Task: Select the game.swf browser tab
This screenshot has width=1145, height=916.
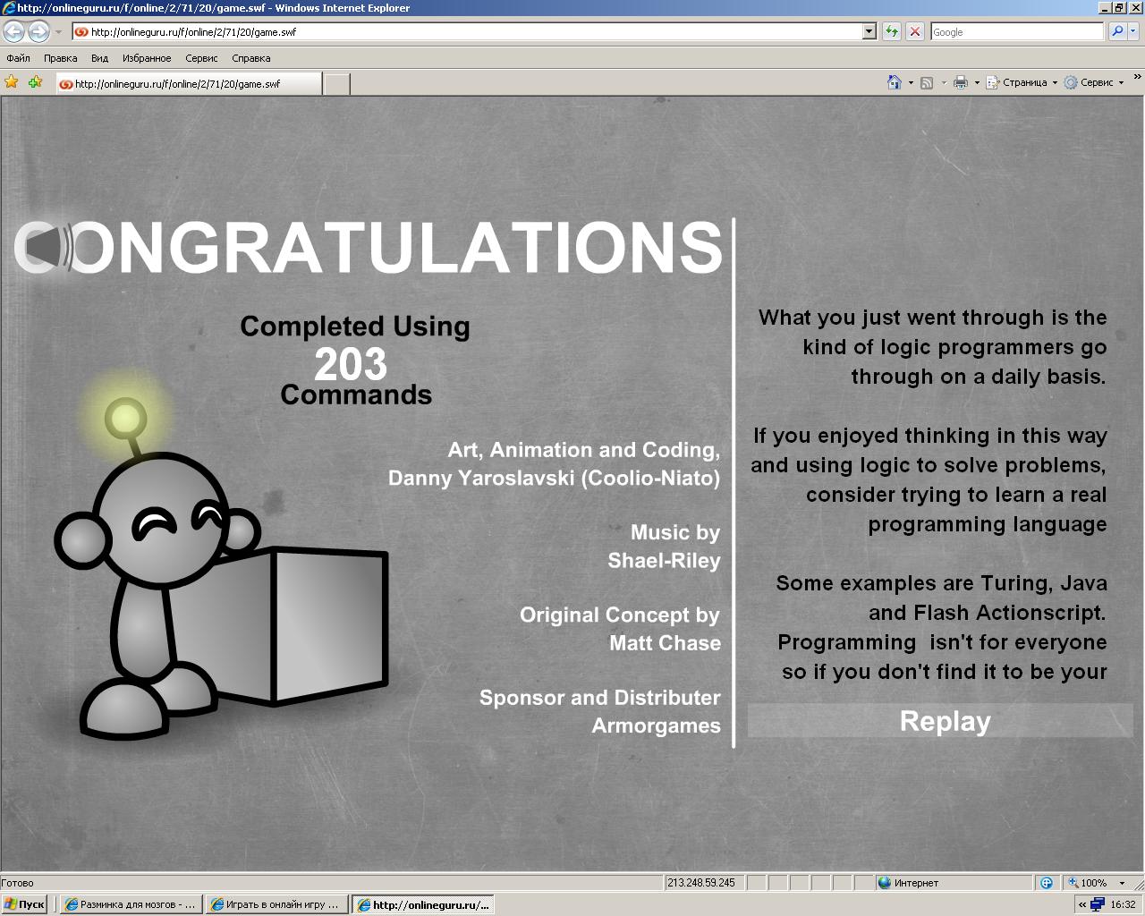Action: coord(188,83)
